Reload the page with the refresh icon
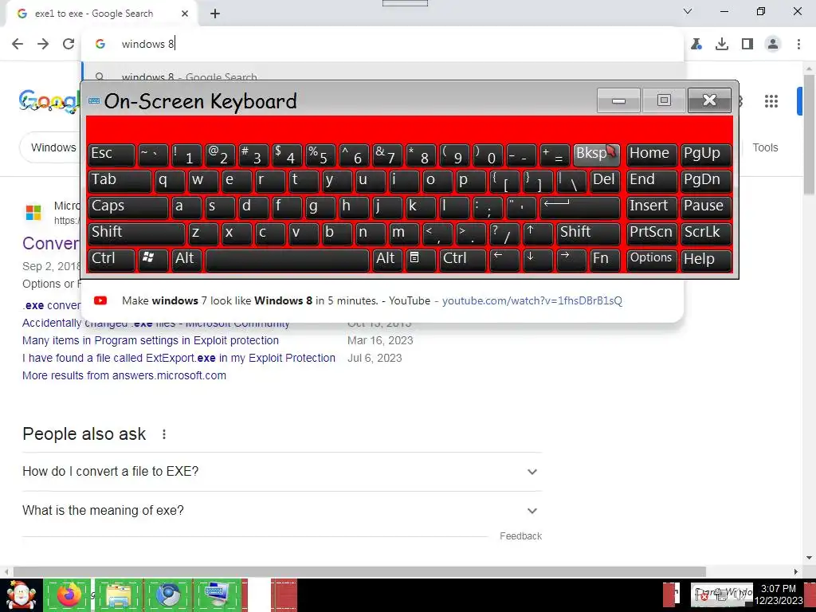Viewport: 816px width, 612px height. pyautogui.click(x=69, y=44)
